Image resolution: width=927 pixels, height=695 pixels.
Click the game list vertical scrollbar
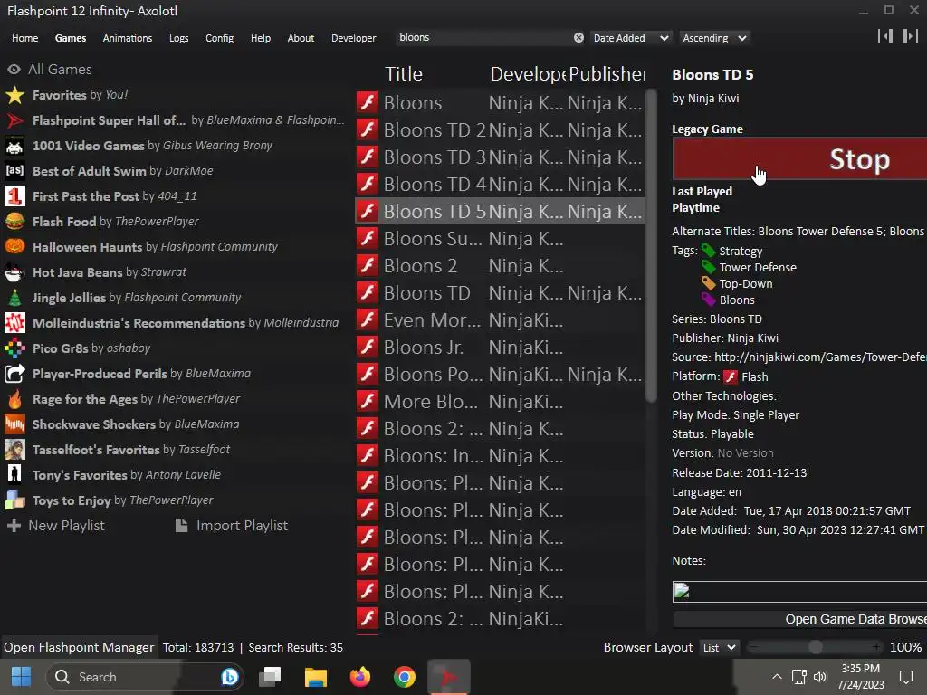point(651,246)
